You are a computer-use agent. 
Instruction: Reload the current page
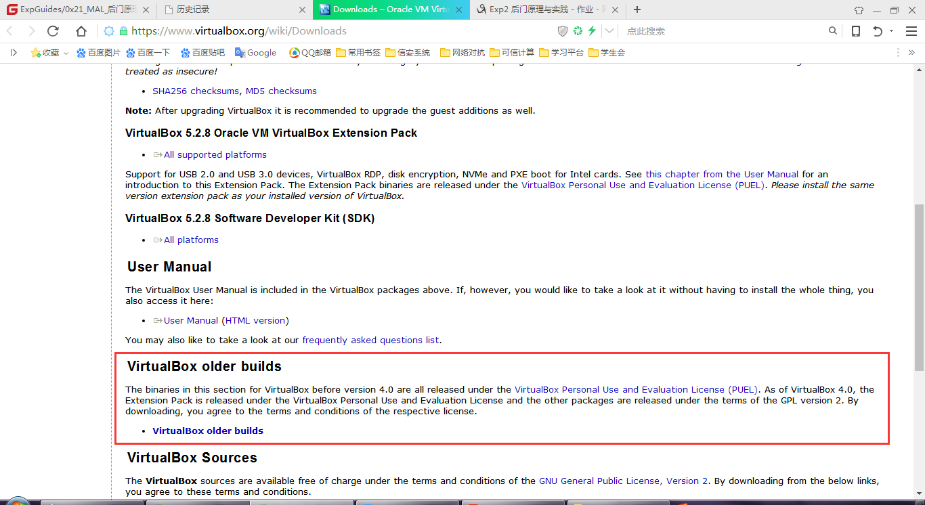point(53,31)
